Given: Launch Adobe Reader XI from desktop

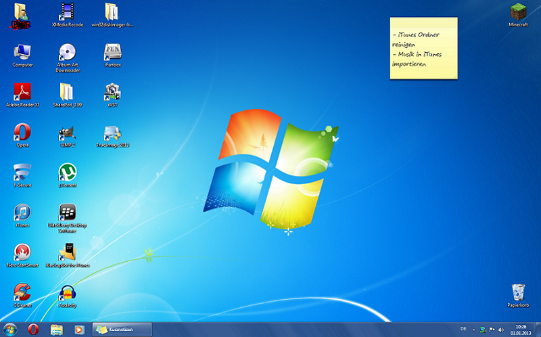Looking at the screenshot, I should pyautogui.click(x=22, y=95).
